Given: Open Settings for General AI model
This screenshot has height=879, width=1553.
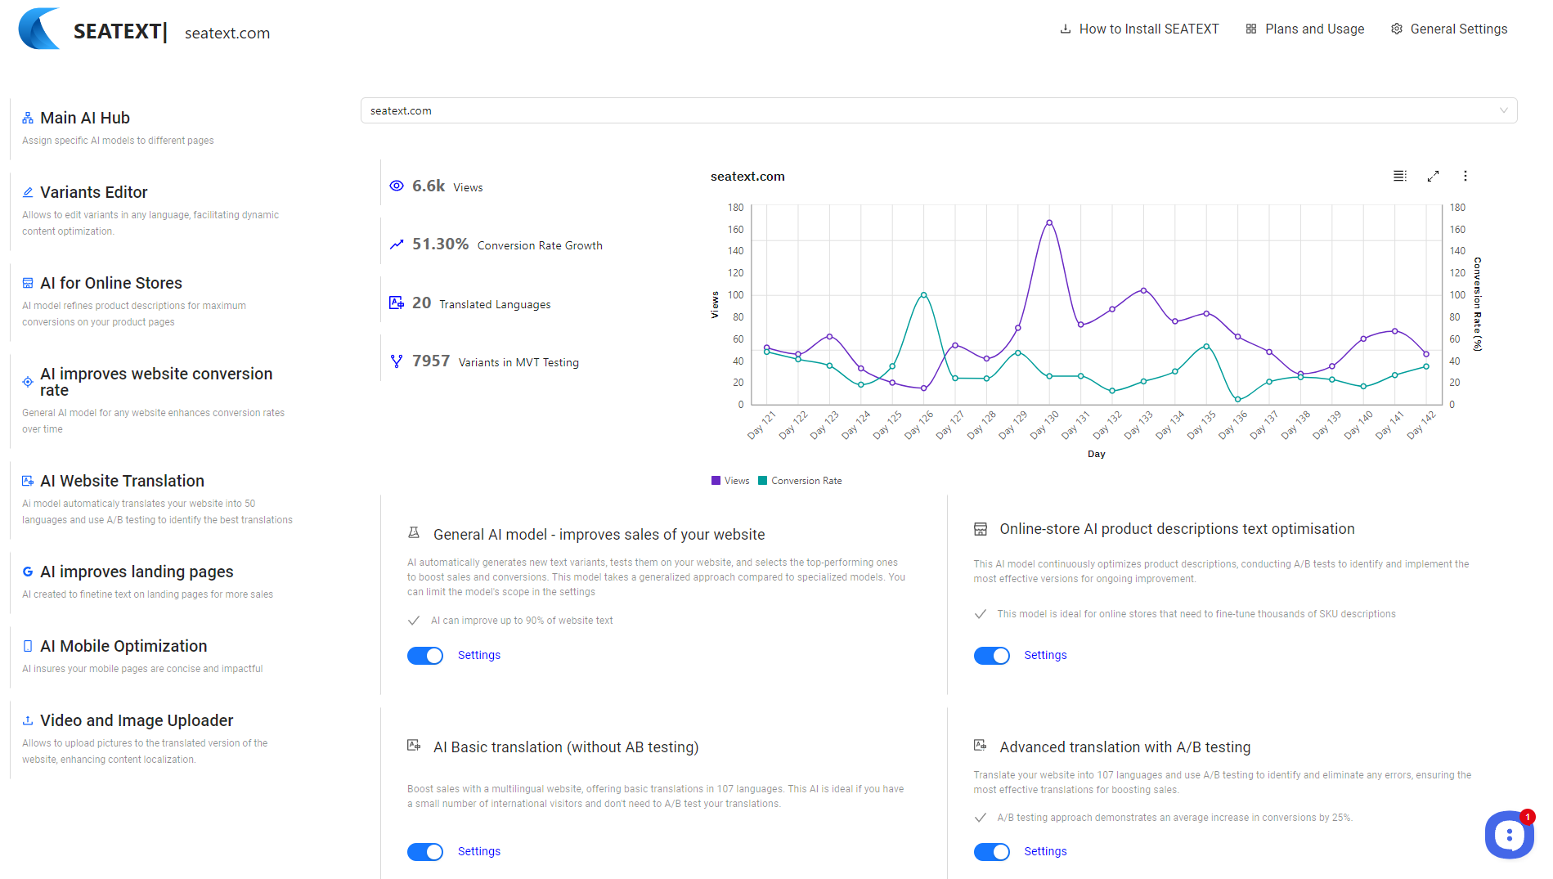Looking at the screenshot, I should [x=479, y=656].
